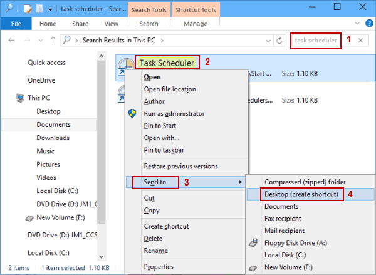Send to Desktop (create shortcut)
376x275 pixels.
301,194
